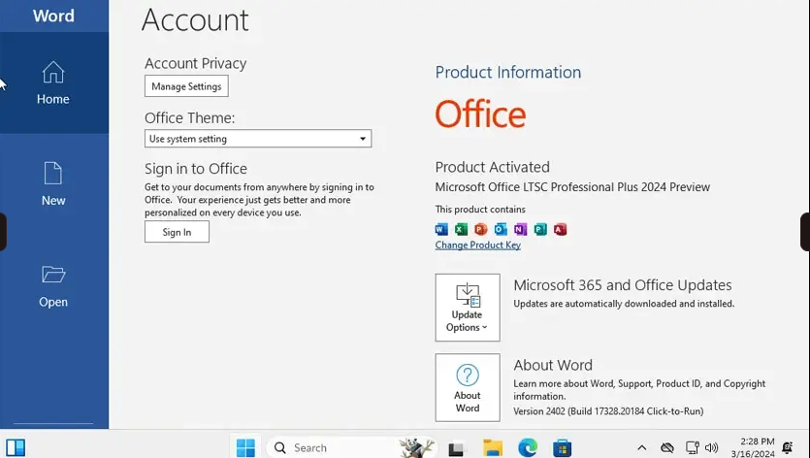Launch Microsoft Edge from the taskbar
810x458 pixels.
[528, 447]
